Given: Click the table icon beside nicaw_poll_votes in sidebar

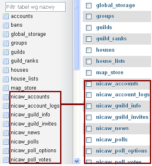Looking at the screenshot, I should (x=6, y=160).
